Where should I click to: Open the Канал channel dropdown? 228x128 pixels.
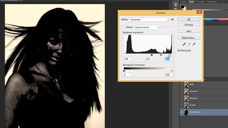[147, 27]
